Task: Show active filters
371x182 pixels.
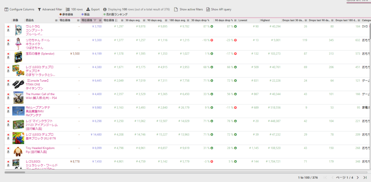Action: (x=188, y=9)
